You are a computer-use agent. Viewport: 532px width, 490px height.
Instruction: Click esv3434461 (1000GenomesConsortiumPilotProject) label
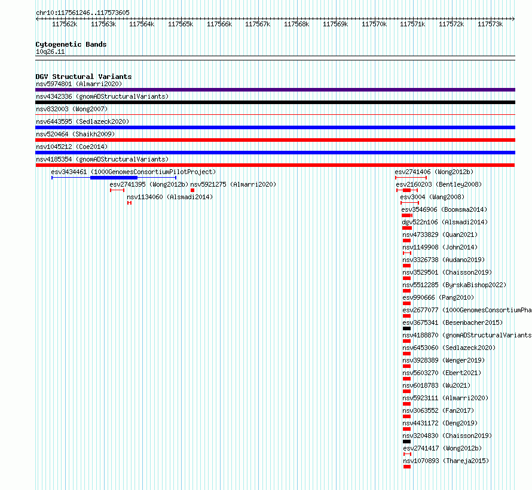133,172
